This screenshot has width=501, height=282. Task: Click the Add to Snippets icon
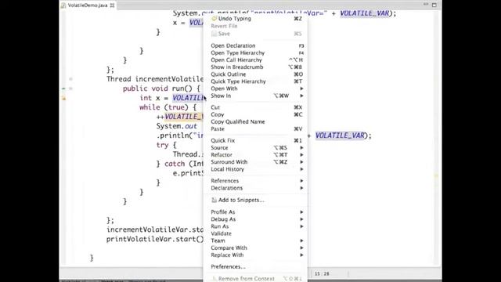214,200
